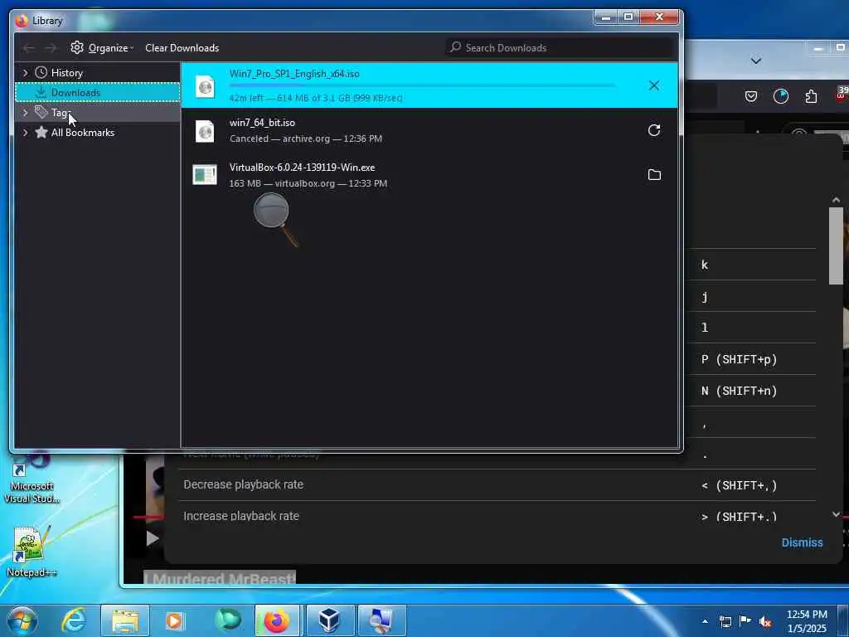Click the circular blue profile icon in Firefox toolbar
This screenshot has height=637, width=849.
(781, 96)
